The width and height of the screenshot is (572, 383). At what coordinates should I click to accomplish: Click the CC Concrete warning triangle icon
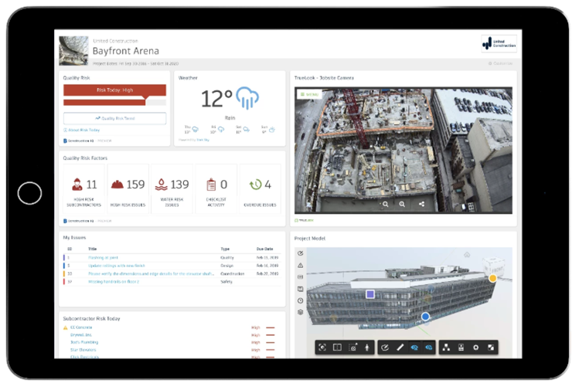[66, 327]
